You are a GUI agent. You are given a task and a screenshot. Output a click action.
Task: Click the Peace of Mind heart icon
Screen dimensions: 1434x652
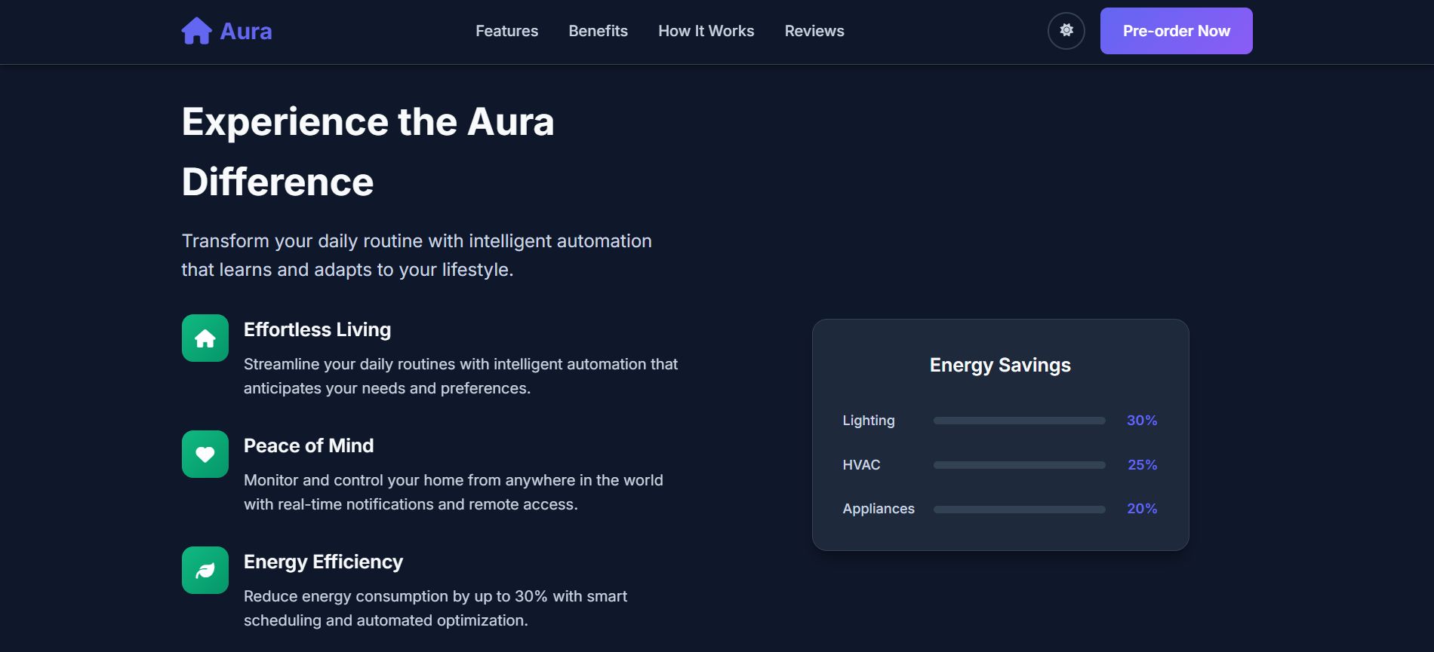(205, 455)
